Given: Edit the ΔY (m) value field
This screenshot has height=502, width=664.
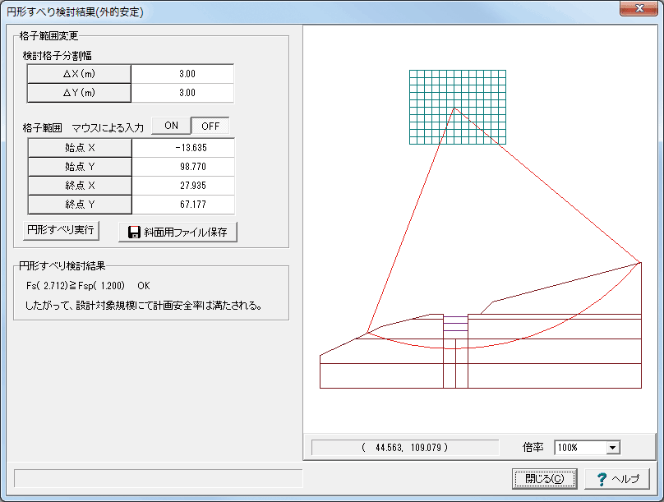Looking at the screenshot, I should coord(182,93).
